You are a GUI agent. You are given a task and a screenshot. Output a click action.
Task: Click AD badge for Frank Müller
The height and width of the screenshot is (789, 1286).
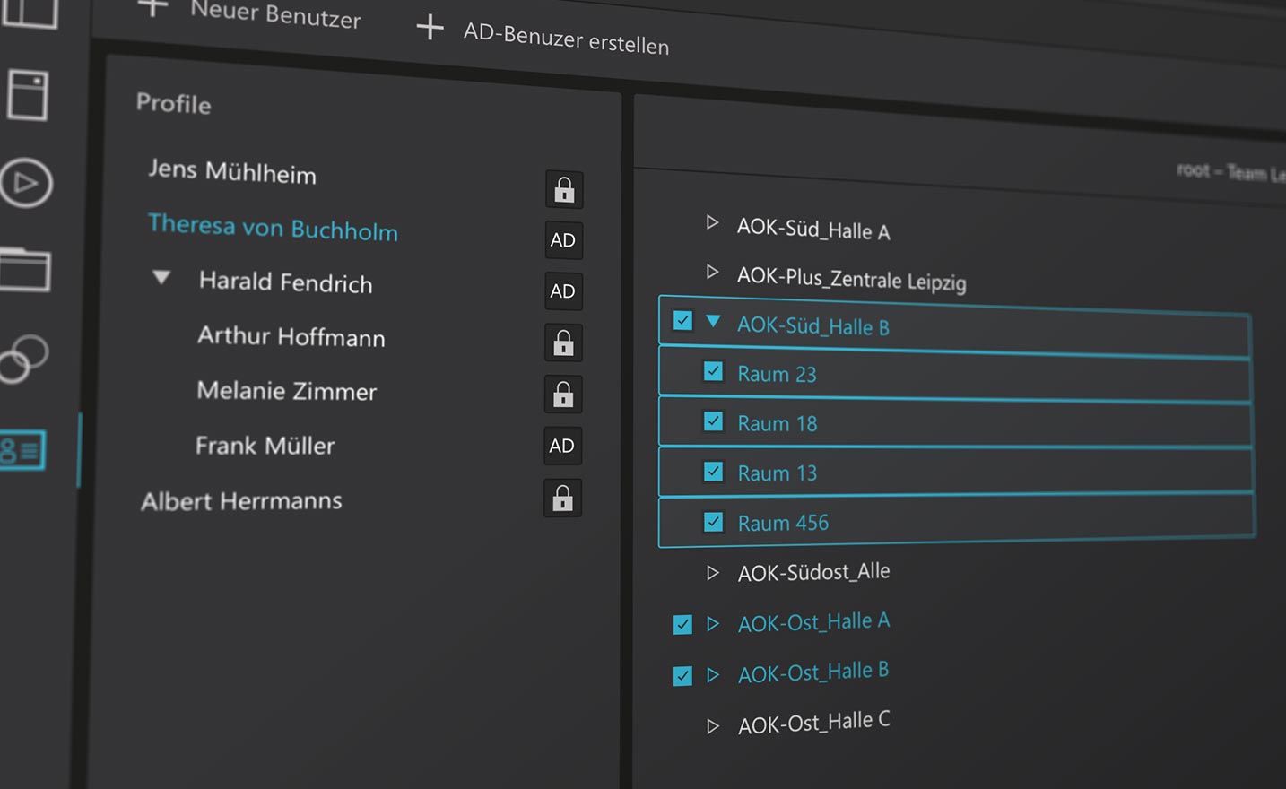[562, 446]
